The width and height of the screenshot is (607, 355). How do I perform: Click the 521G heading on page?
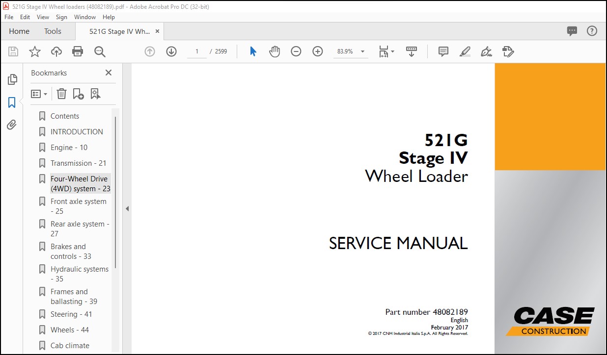tap(446, 141)
